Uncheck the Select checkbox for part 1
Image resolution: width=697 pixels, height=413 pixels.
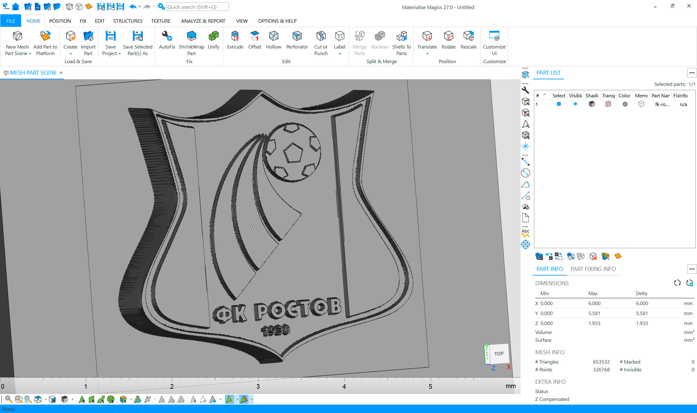(559, 104)
